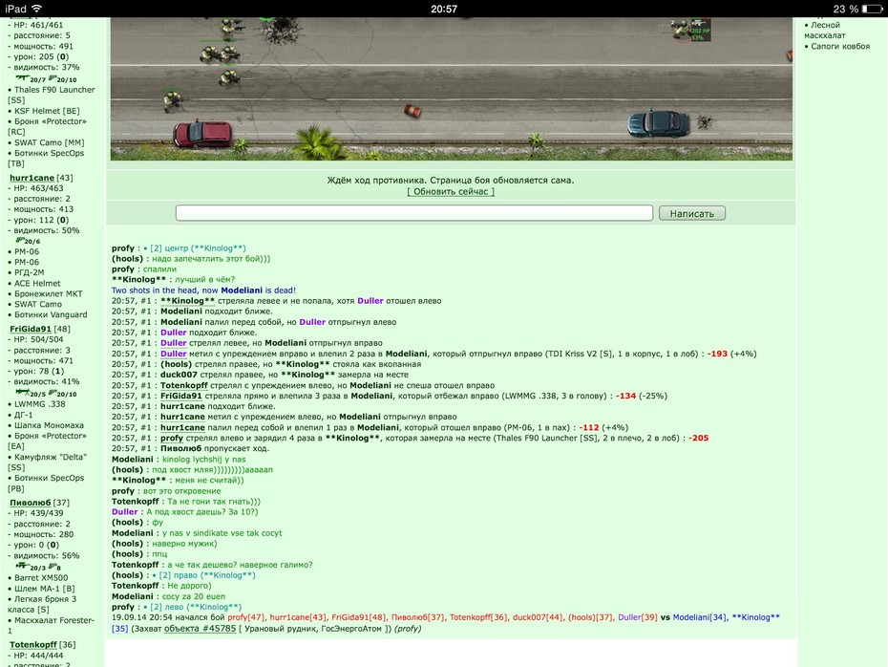Click pistol icon beside 20/10 under Thales stats
This screenshot has width=888, height=667.
point(53,78)
